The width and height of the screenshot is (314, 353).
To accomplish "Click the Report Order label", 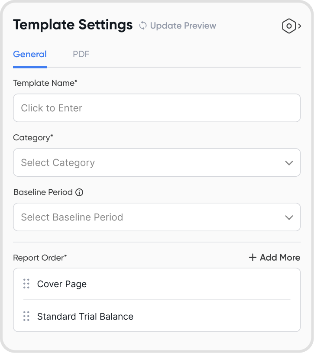I will coord(40,257).
